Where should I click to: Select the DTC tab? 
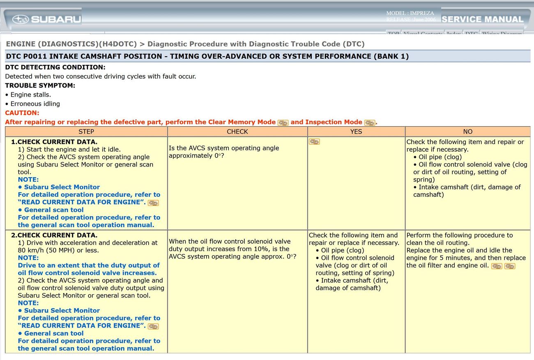click(471, 33)
